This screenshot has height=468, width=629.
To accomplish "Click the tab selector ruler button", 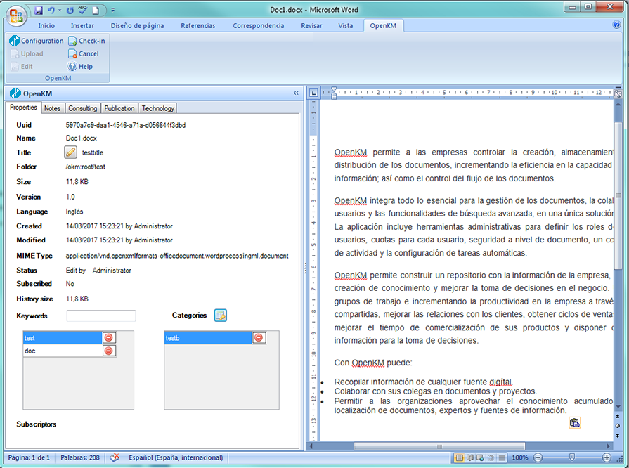I will 313,93.
